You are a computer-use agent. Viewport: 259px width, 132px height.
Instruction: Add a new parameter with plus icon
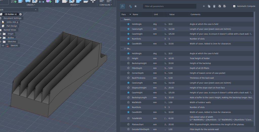[x=204, y=6]
